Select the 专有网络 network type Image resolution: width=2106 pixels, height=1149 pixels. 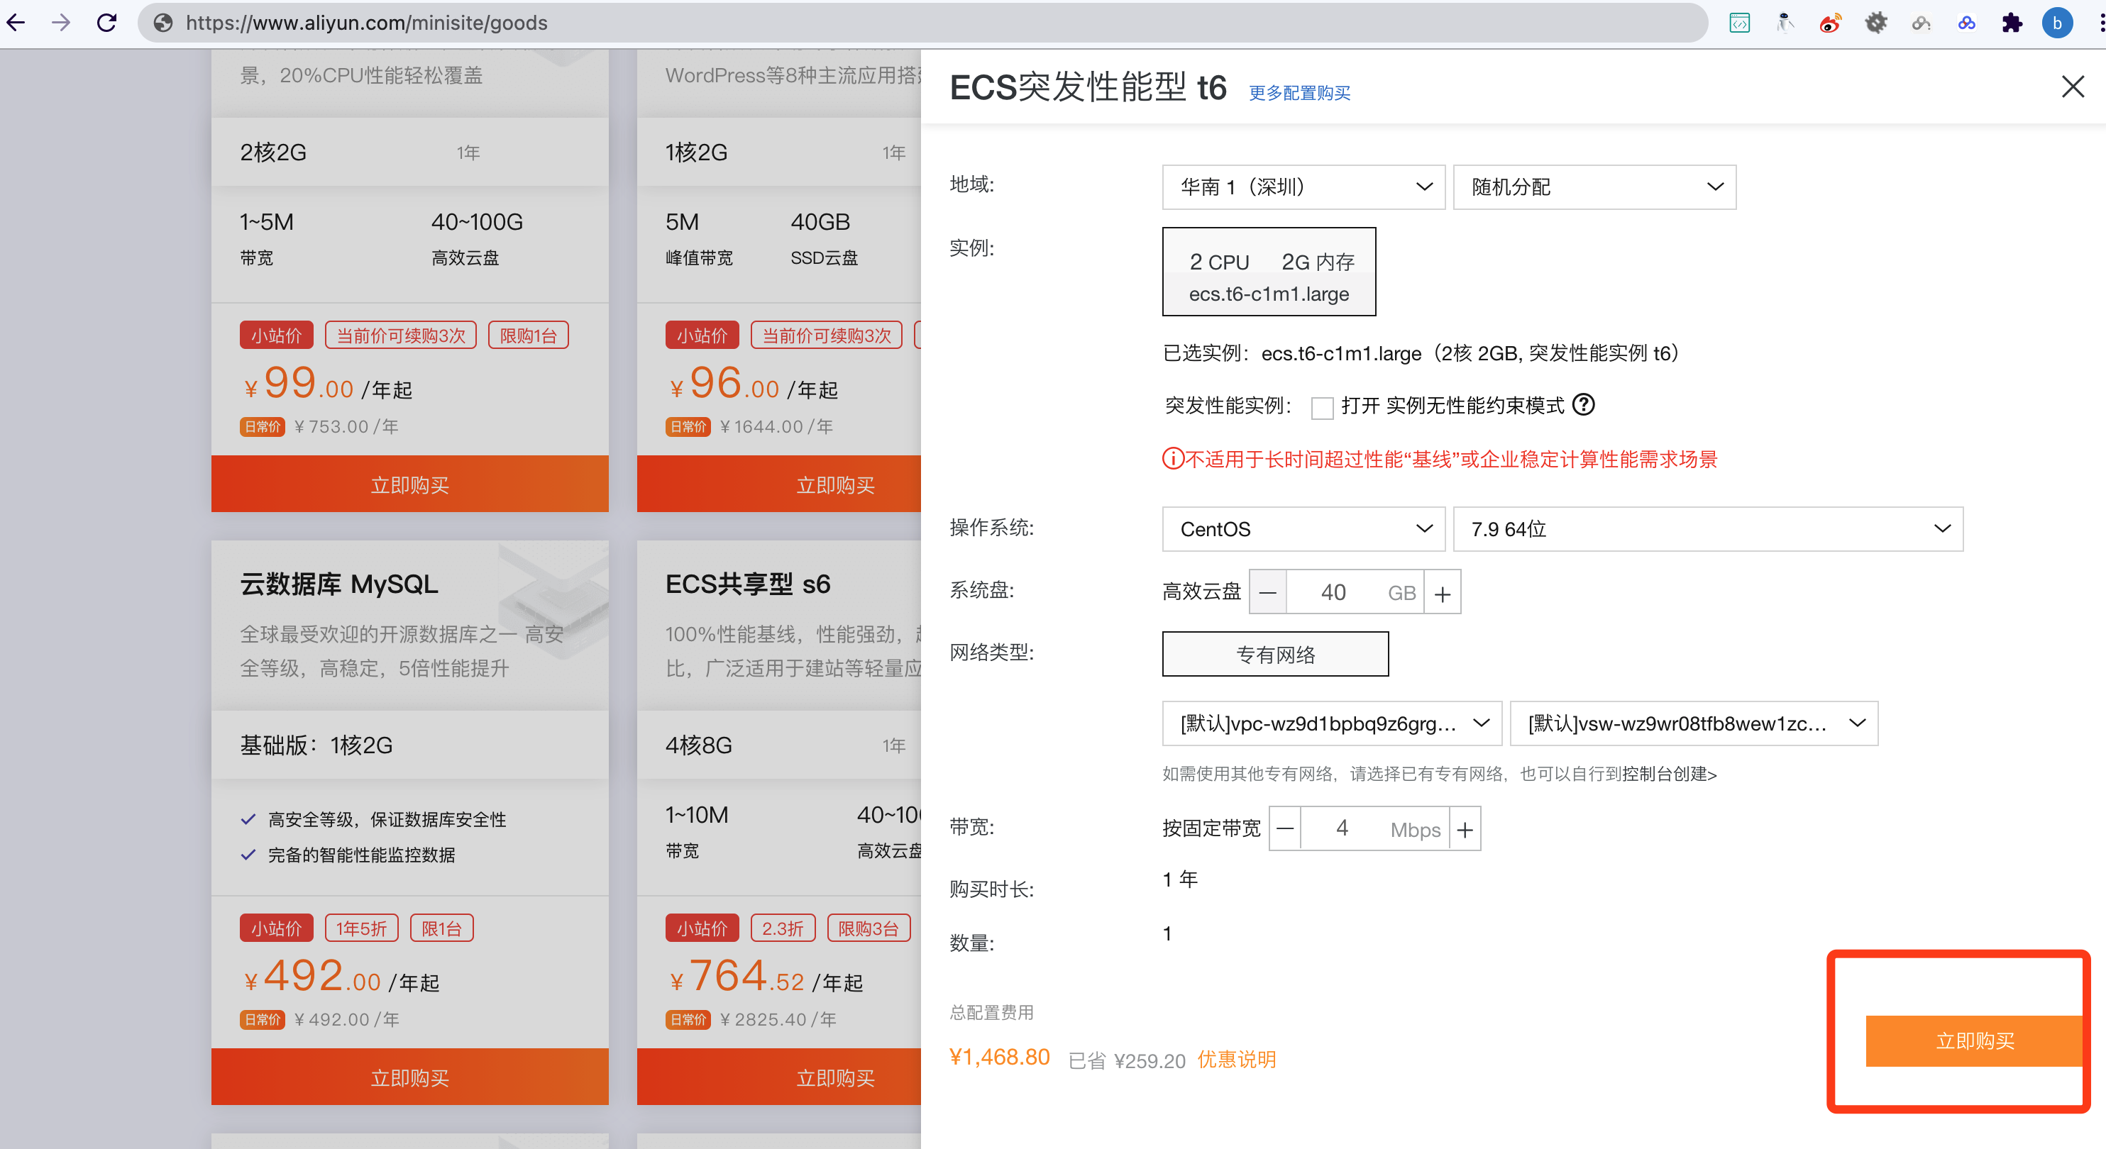[x=1275, y=654]
